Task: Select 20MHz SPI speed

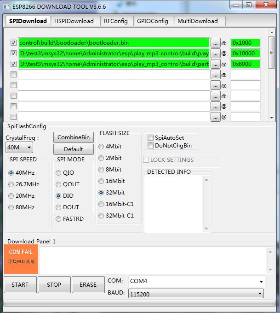Action: [x=22, y=196]
